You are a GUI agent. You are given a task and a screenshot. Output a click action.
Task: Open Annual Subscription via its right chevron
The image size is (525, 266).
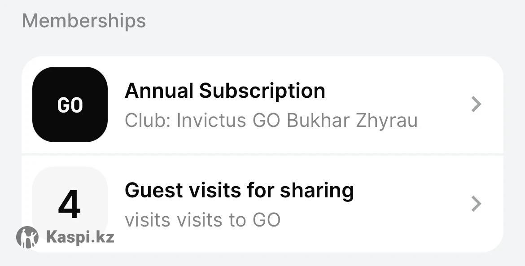pos(476,105)
